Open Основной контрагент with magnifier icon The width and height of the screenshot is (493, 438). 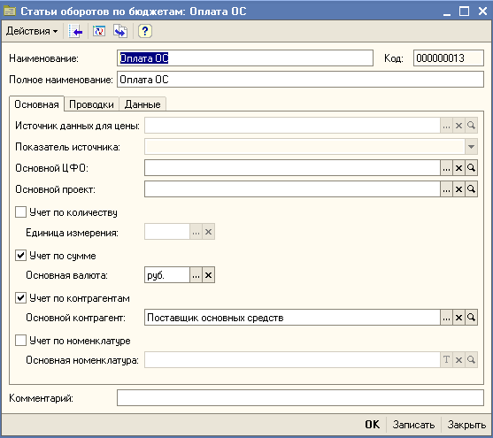tap(471, 318)
